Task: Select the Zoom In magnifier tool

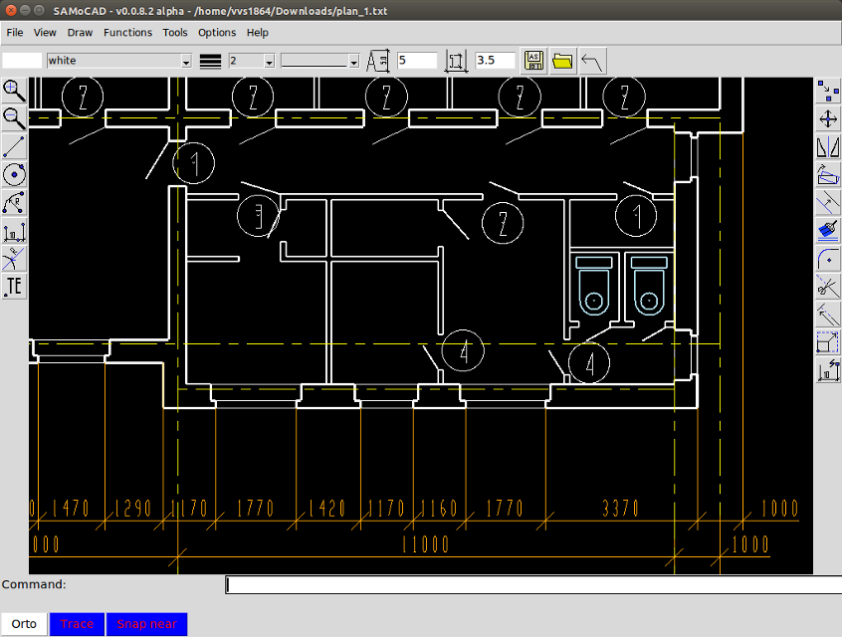Action: 14,91
